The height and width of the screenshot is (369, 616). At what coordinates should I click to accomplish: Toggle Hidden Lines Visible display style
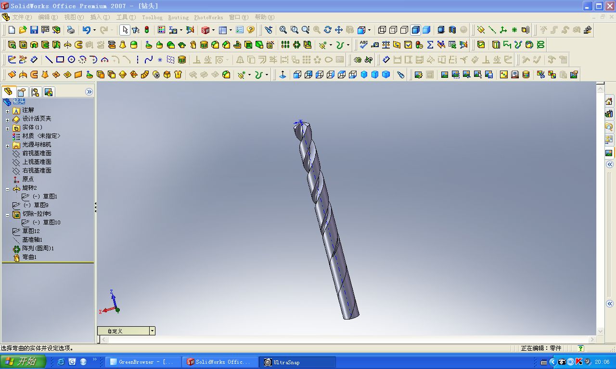393,30
